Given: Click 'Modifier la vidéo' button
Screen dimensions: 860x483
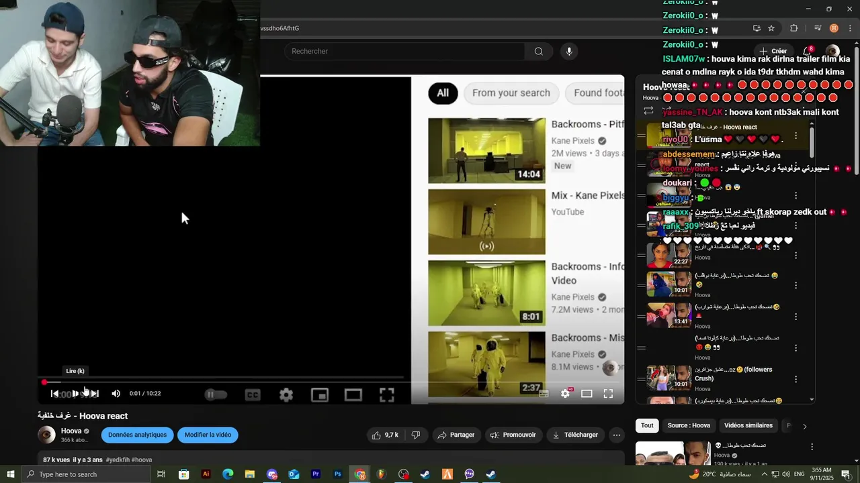Looking at the screenshot, I should pos(208,435).
